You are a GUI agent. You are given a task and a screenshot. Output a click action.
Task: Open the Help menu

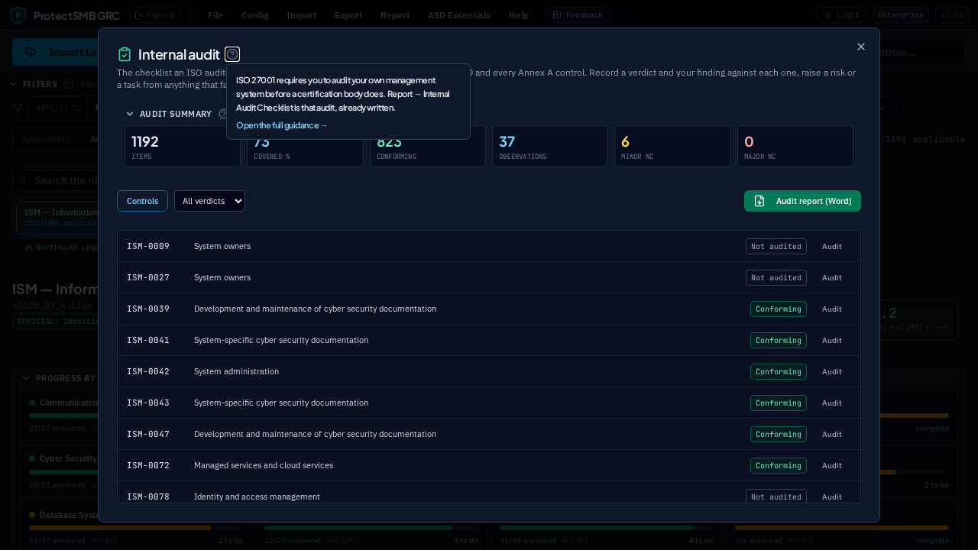point(519,15)
